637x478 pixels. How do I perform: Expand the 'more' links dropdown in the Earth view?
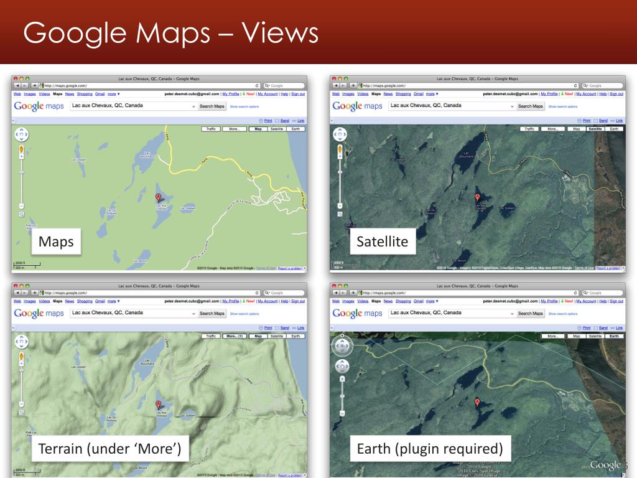click(x=432, y=302)
